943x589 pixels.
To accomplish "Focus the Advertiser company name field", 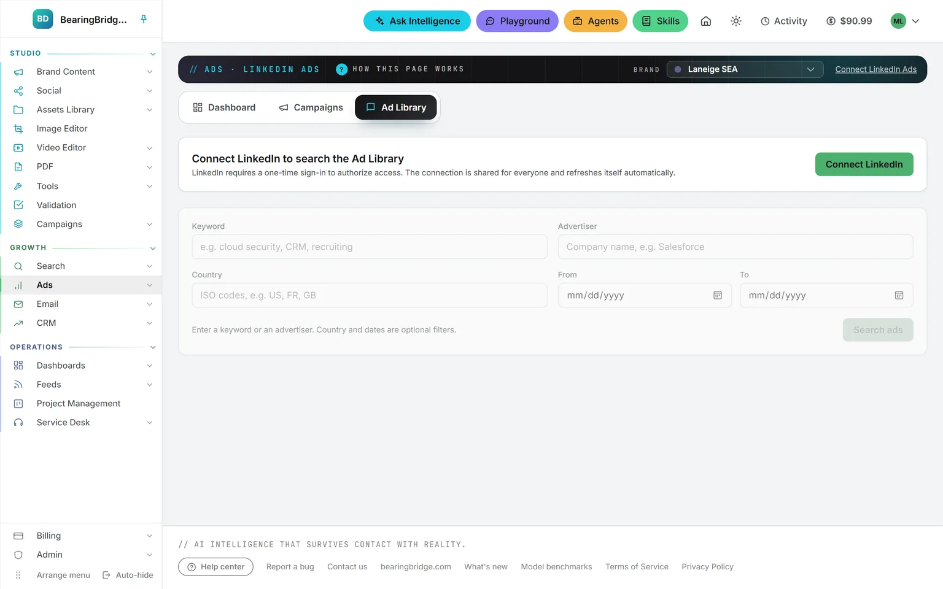I will point(735,247).
